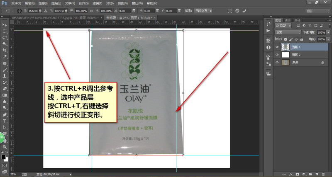Select the Magic Wand tool
Image resolution: width=332 pixels, height=177 pixels.
[5, 44]
